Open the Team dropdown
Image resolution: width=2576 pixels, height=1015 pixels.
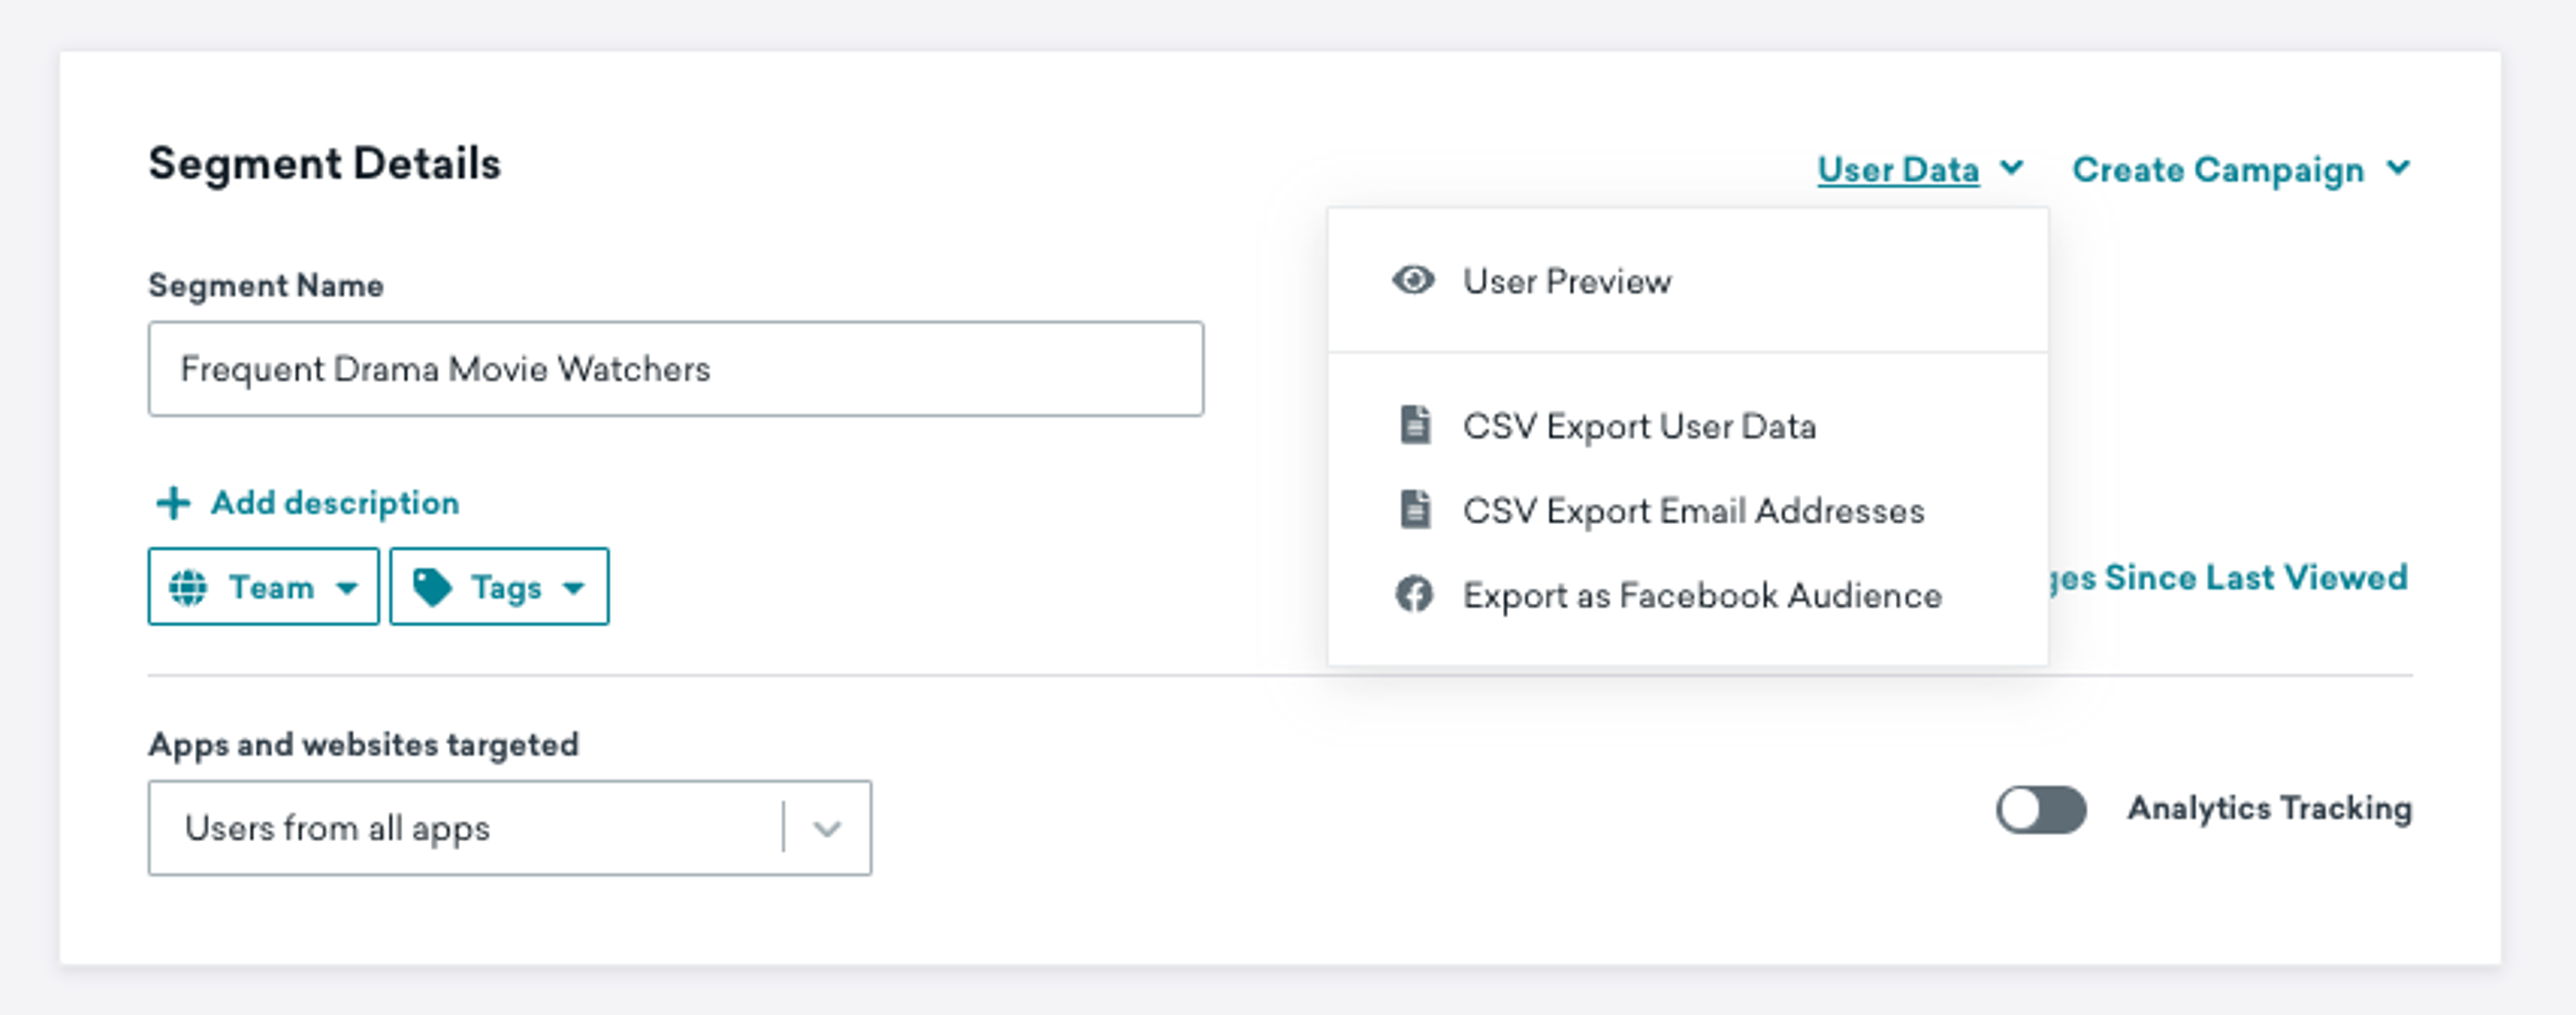point(264,587)
